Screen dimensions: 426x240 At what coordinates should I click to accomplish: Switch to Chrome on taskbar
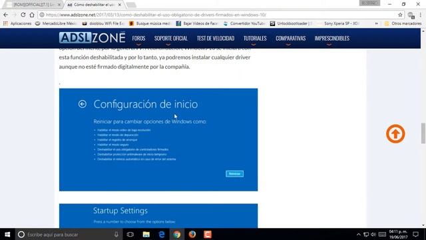[177, 234]
